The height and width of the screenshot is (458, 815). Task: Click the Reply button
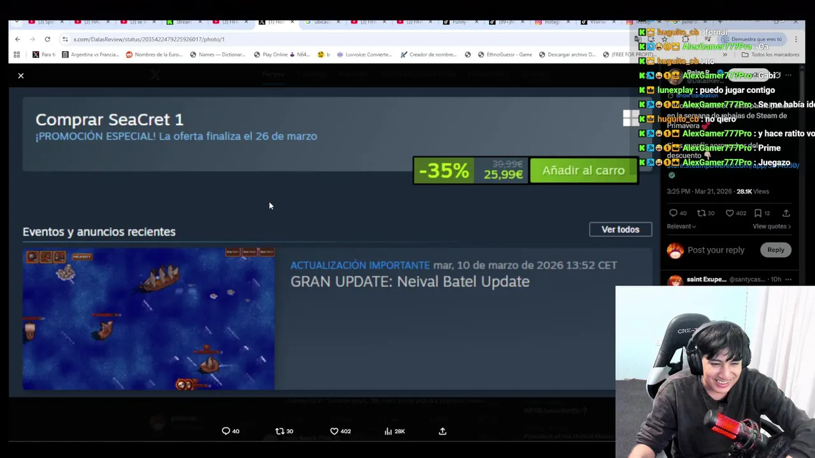pos(776,250)
